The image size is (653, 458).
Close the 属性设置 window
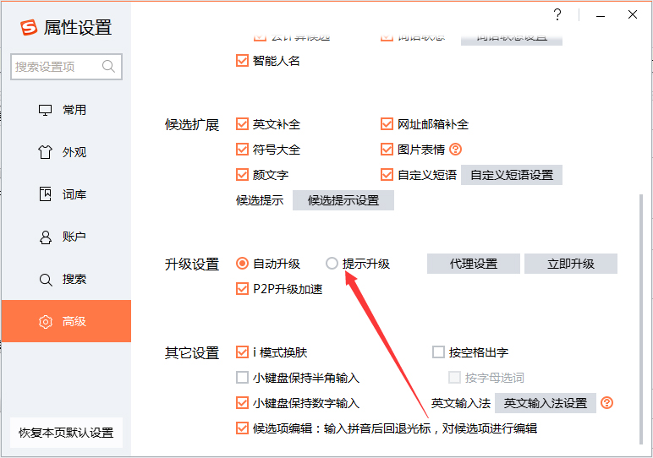pyautogui.click(x=632, y=14)
